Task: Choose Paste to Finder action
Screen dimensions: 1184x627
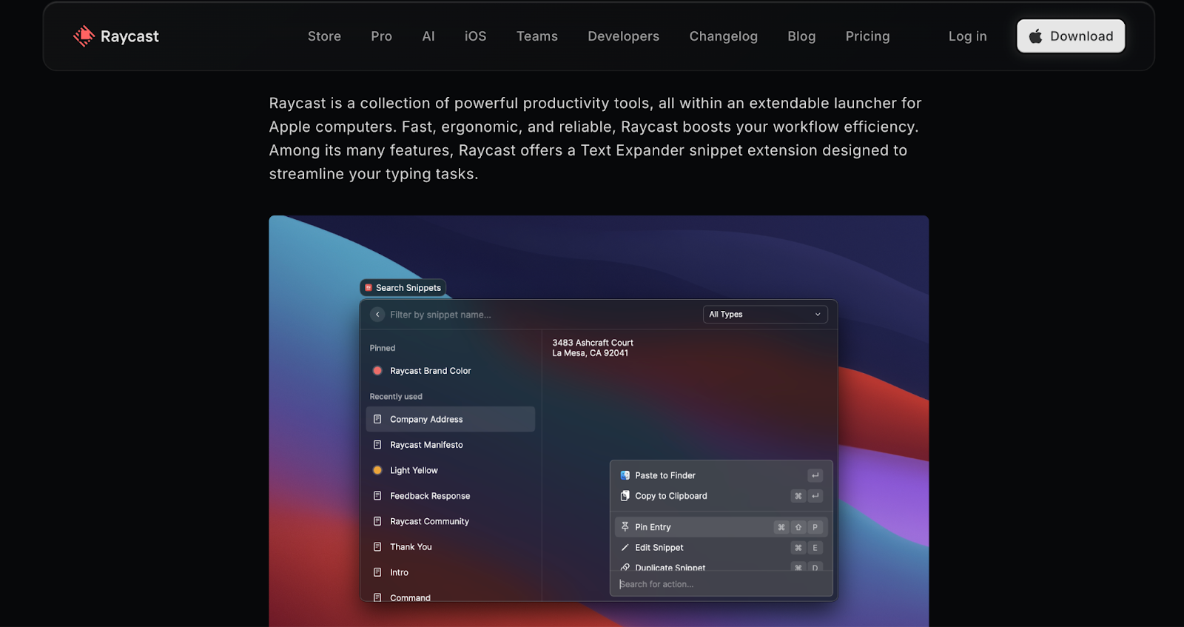Action: coord(721,475)
